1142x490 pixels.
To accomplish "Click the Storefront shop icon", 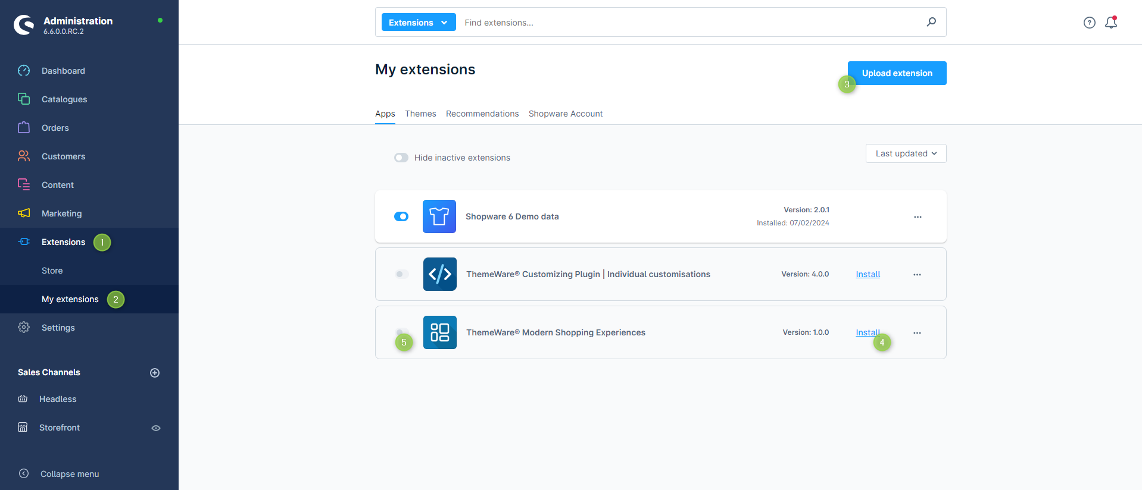I will tap(23, 427).
